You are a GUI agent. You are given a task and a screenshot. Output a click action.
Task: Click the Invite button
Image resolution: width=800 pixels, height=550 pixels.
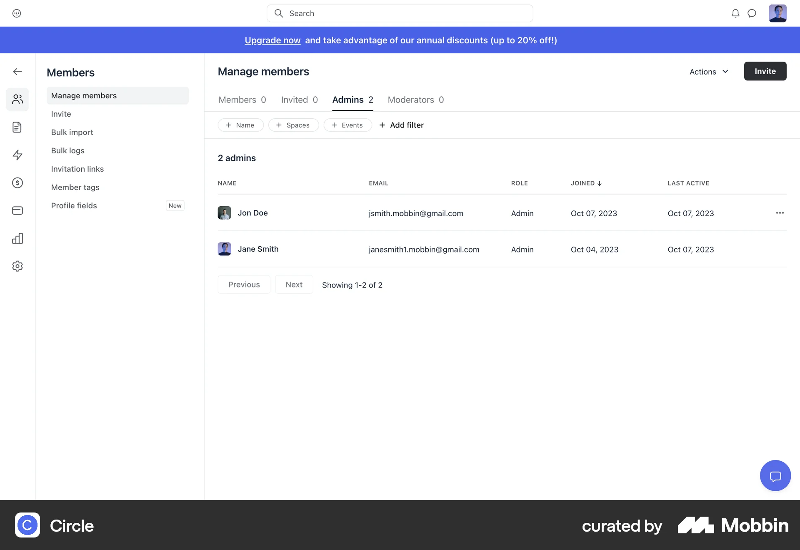pyautogui.click(x=765, y=71)
